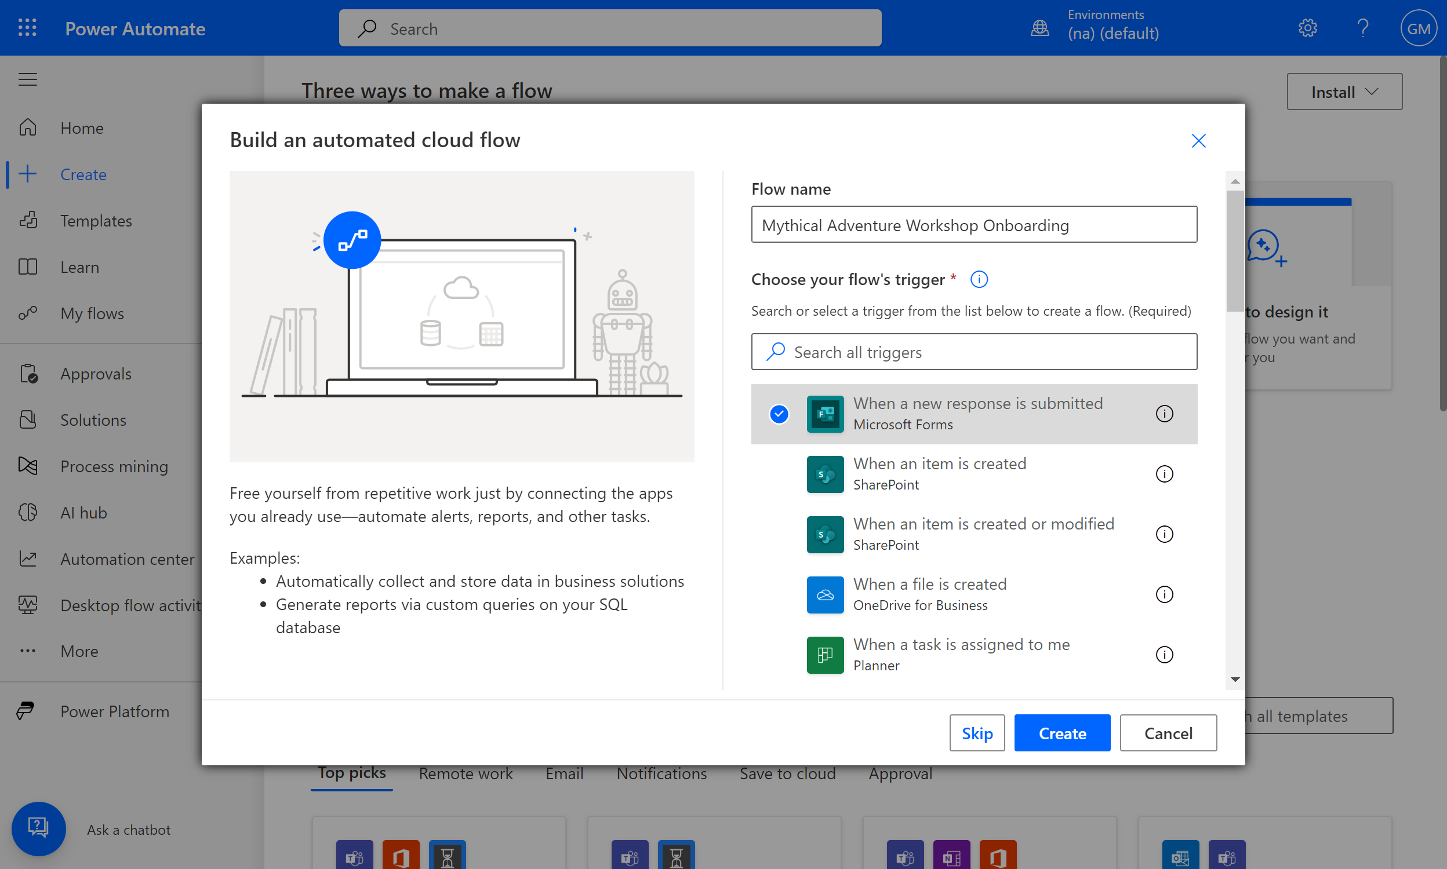1447x869 pixels.
Task: Click the OneDrive for Business trigger icon
Action: [825, 594]
